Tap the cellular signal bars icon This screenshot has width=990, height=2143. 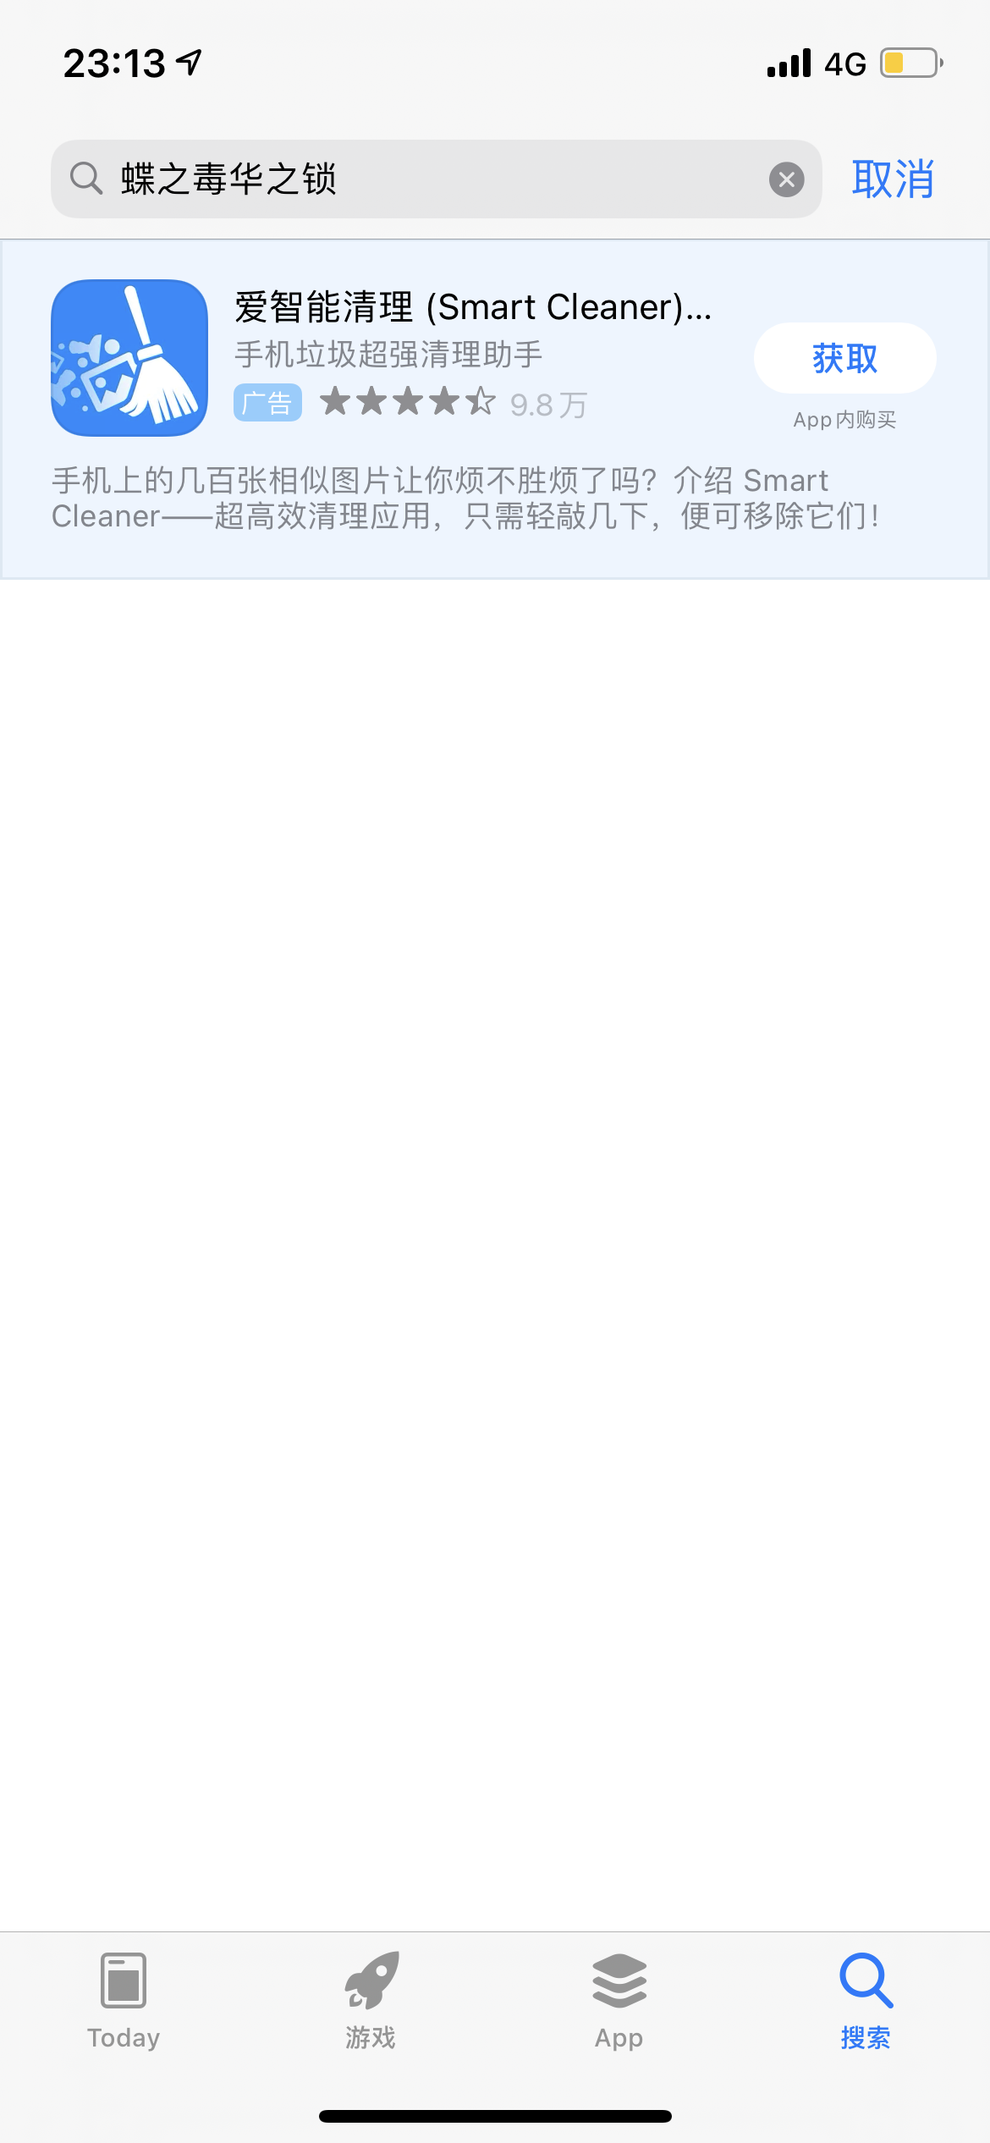pos(789,63)
